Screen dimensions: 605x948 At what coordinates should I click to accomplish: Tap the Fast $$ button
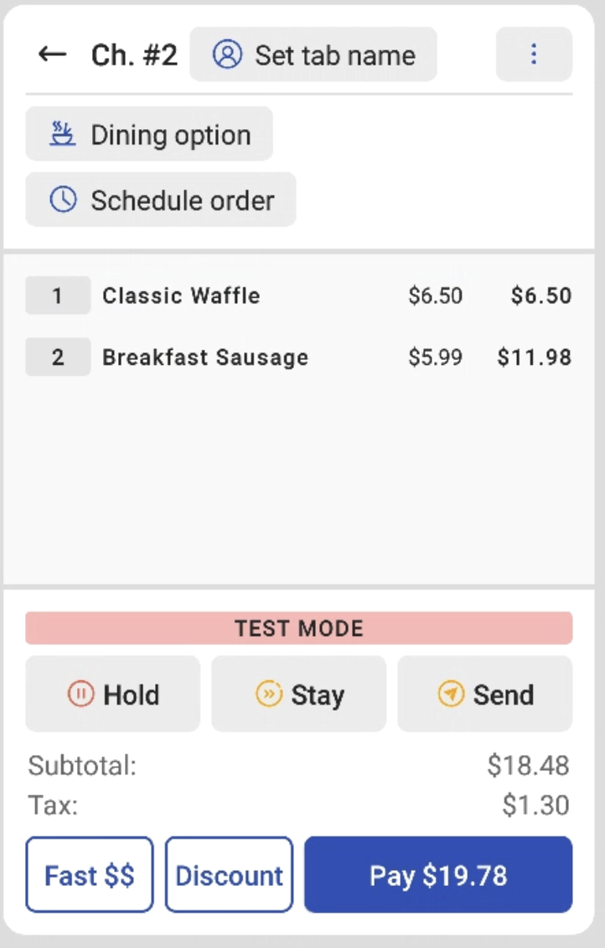(x=90, y=875)
